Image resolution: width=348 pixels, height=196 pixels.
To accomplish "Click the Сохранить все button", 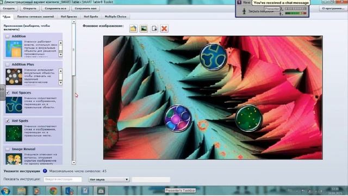I will coord(55,9).
